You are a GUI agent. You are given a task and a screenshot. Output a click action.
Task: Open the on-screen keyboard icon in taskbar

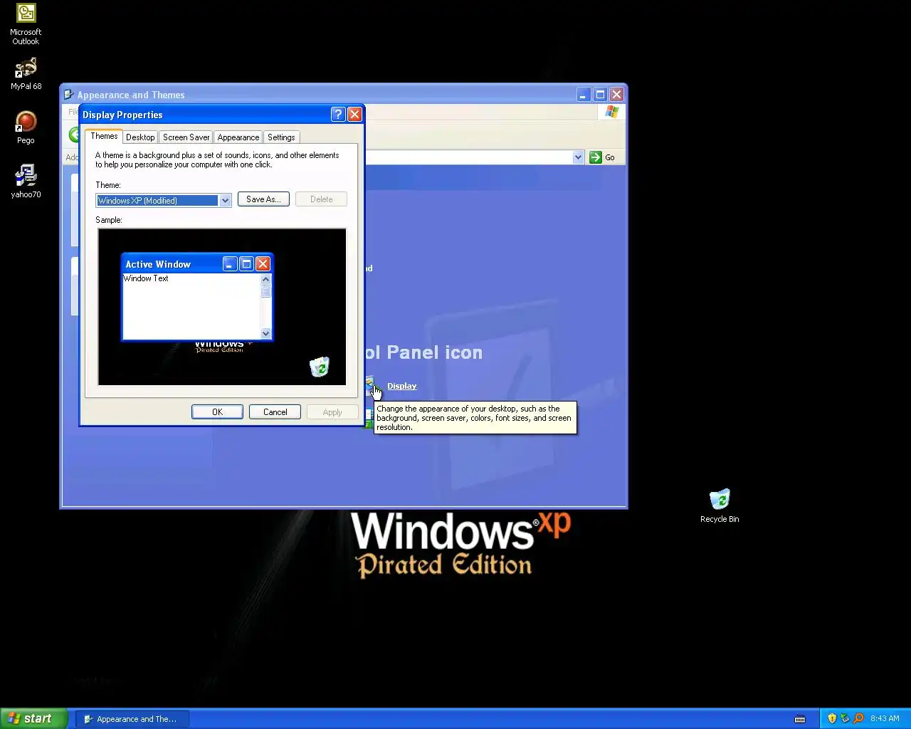pyautogui.click(x=800, y=719)
